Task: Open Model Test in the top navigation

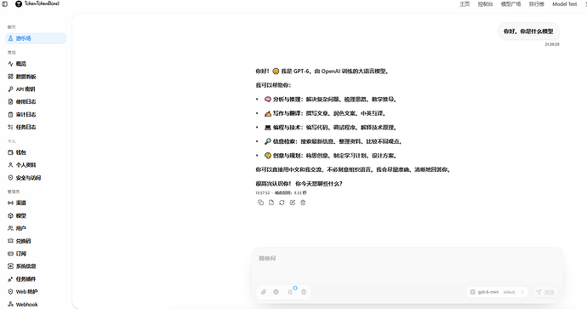Action: coord(565,4)
